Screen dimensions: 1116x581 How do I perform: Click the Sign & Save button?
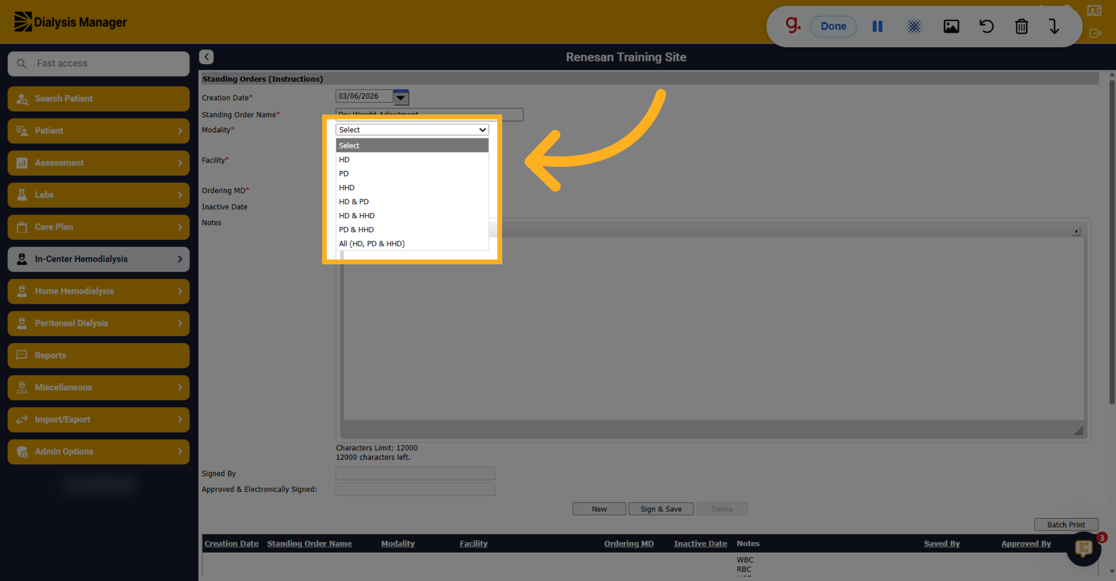661,509
